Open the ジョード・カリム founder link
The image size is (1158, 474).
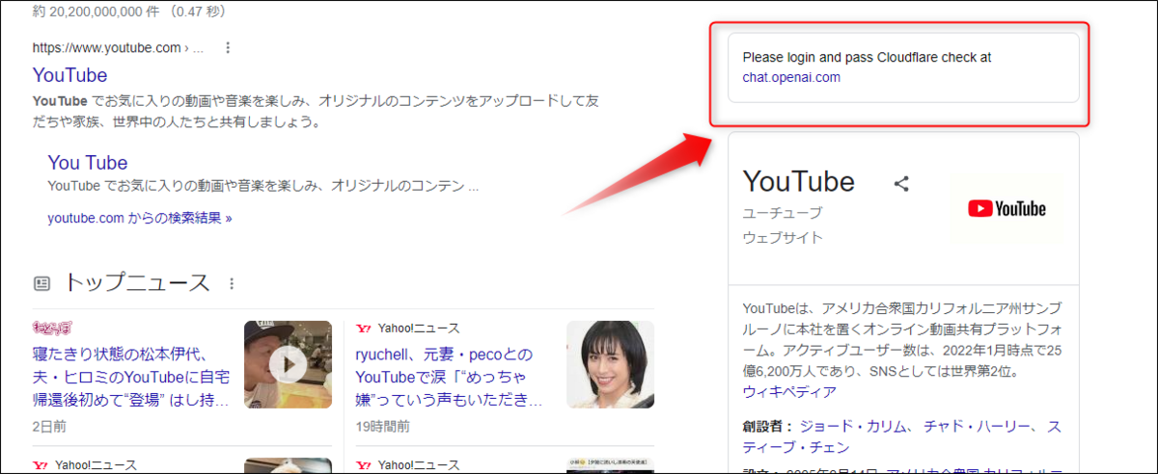click(x=851, y=426)
